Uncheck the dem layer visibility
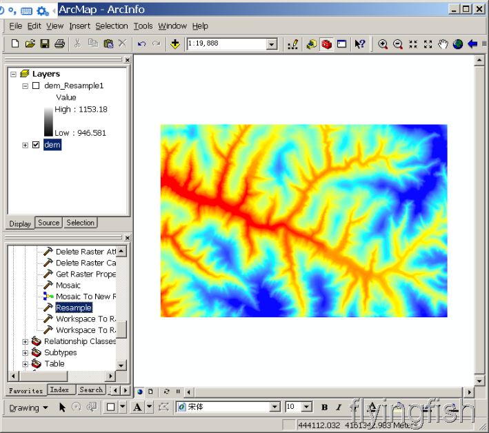The width and height of the screenshot is (489, 433). click(x=36, y=145)
